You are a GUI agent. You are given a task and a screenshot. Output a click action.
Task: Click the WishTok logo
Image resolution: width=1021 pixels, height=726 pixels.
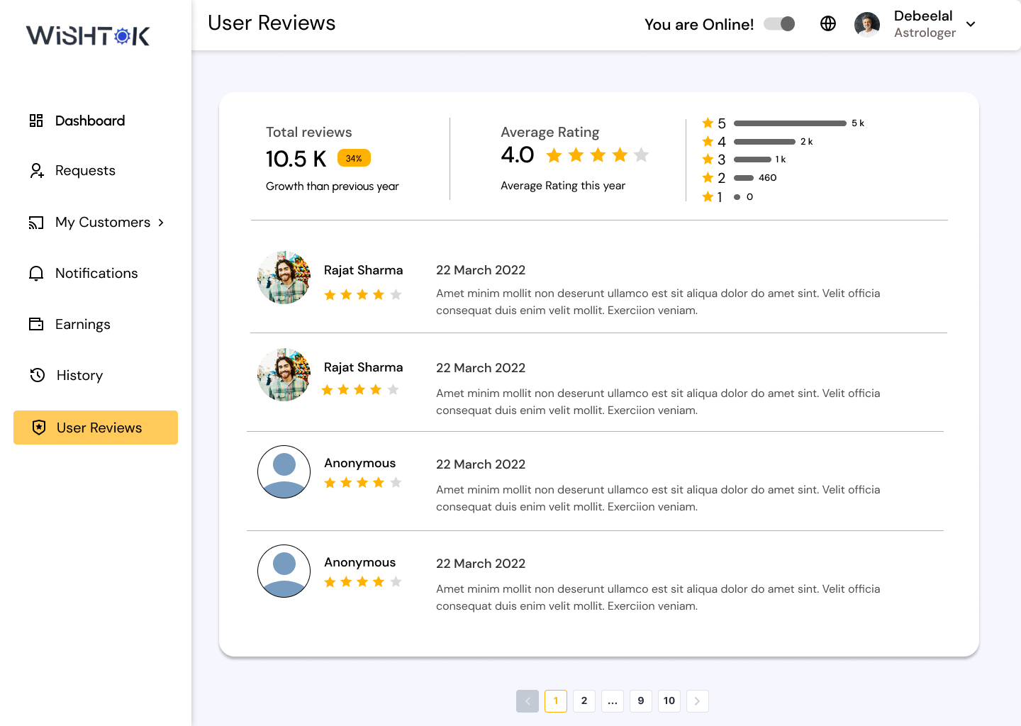tap(88, 35)
